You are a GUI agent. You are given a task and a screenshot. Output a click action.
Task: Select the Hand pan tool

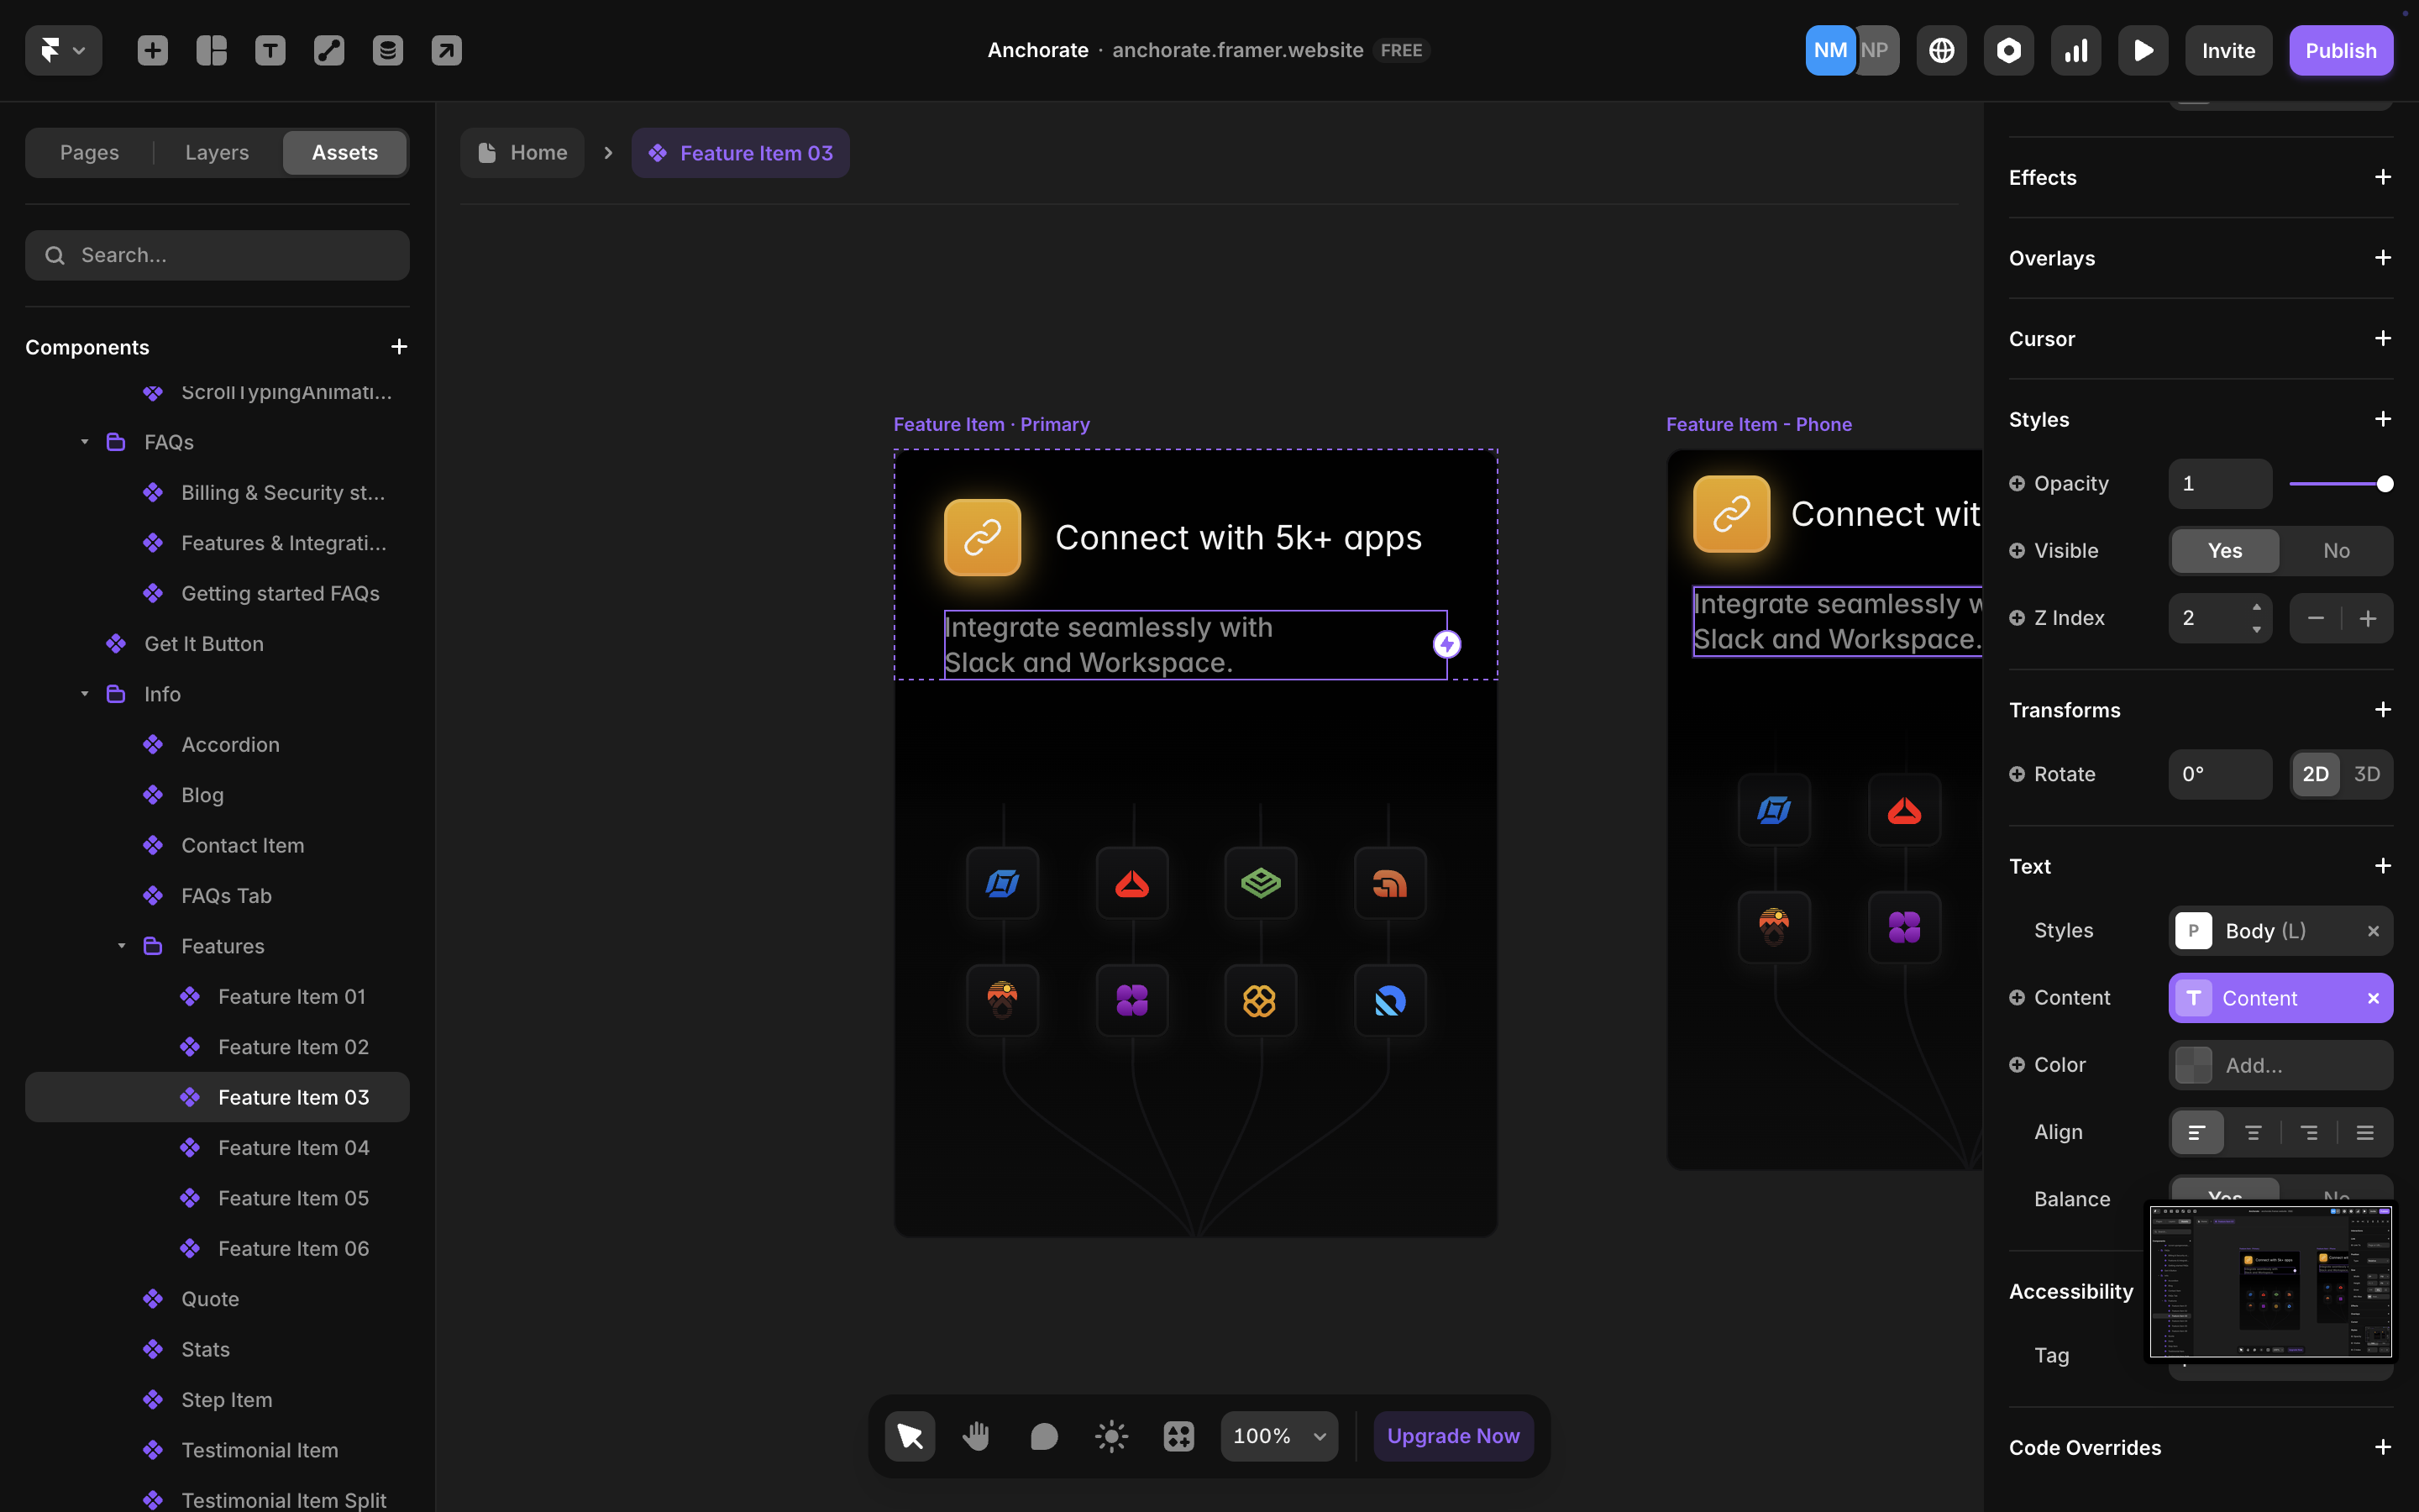[x=977, y=1436]
